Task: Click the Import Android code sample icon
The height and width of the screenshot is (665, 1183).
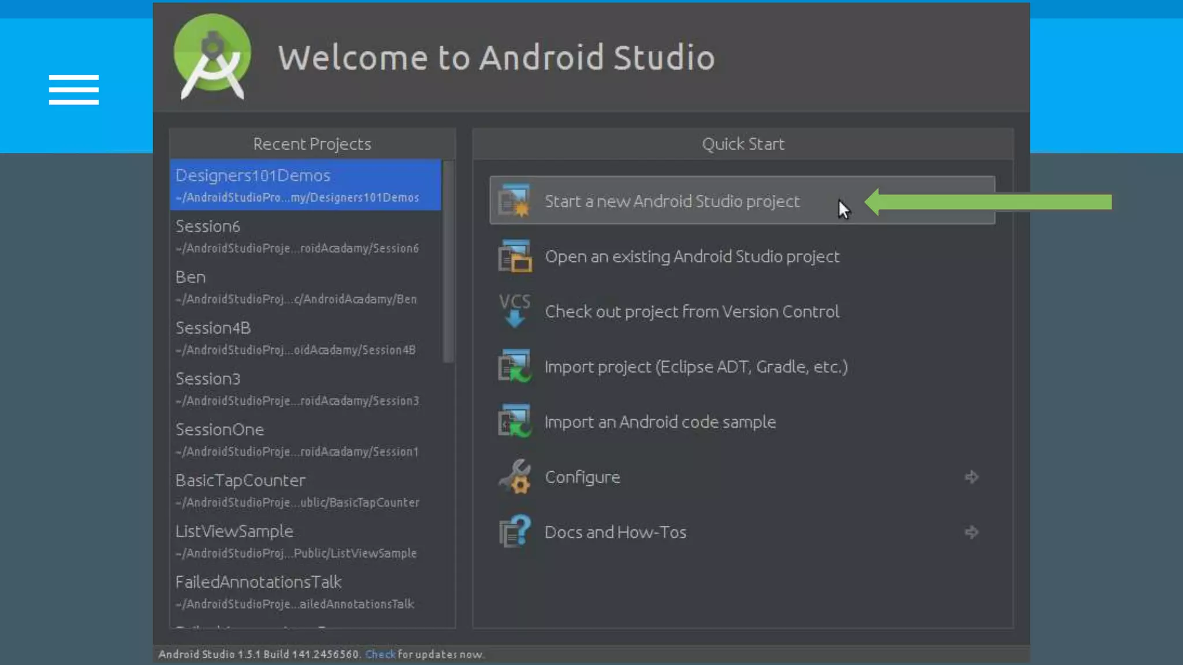Action: point(514,421)
